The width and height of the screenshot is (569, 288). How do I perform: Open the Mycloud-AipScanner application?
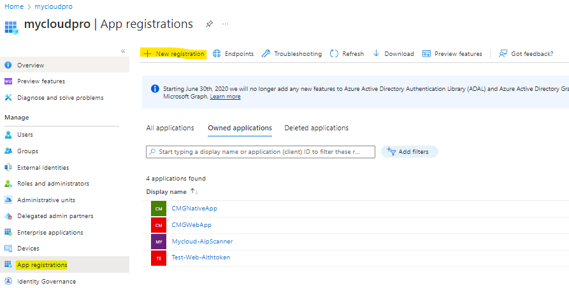202,241
